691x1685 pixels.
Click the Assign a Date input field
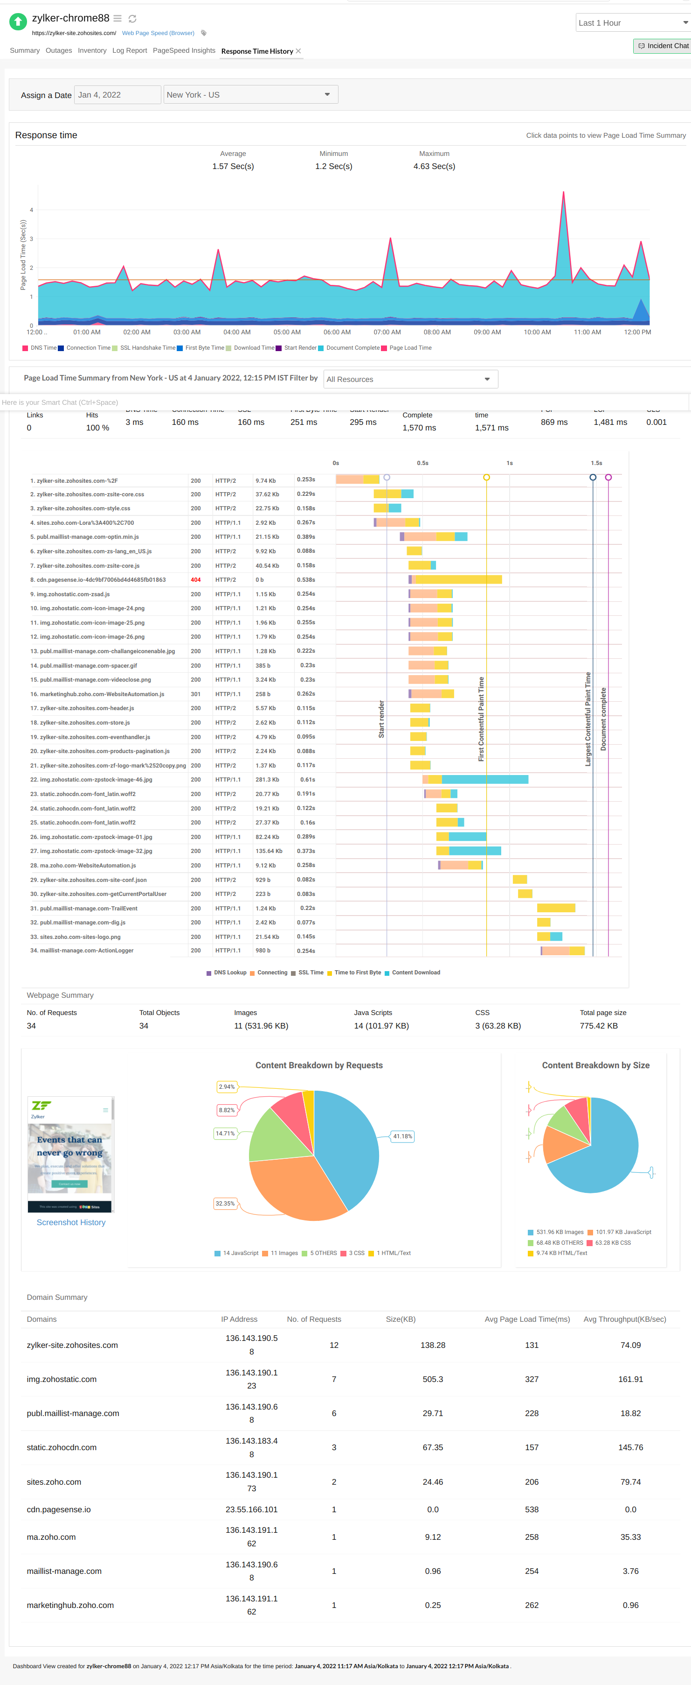click(x=117, y=95)
